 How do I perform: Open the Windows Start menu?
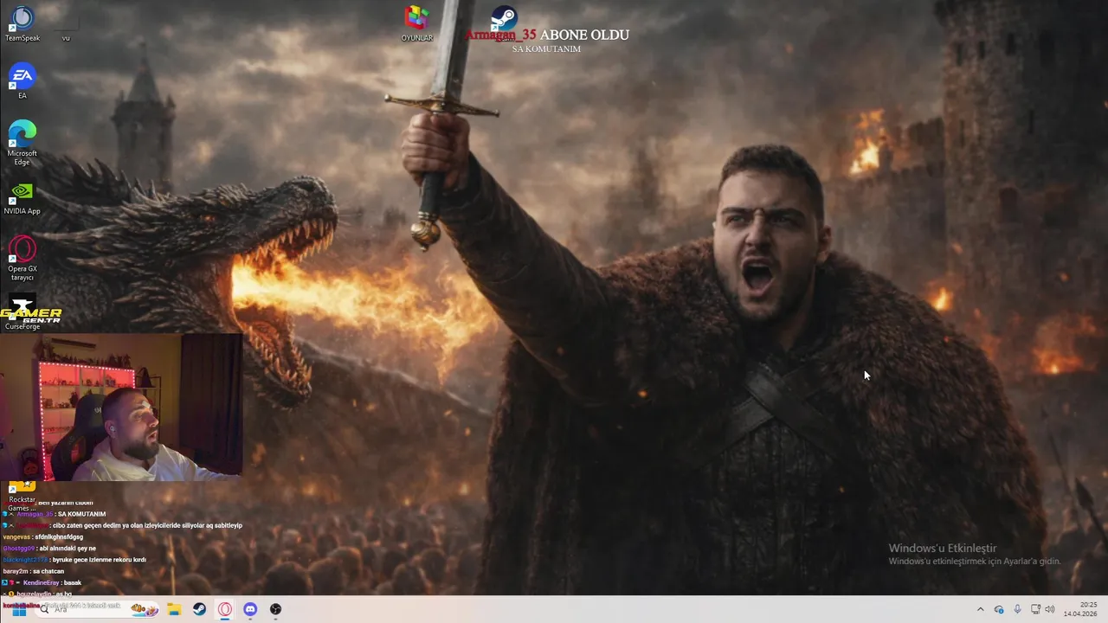point(19,609)
